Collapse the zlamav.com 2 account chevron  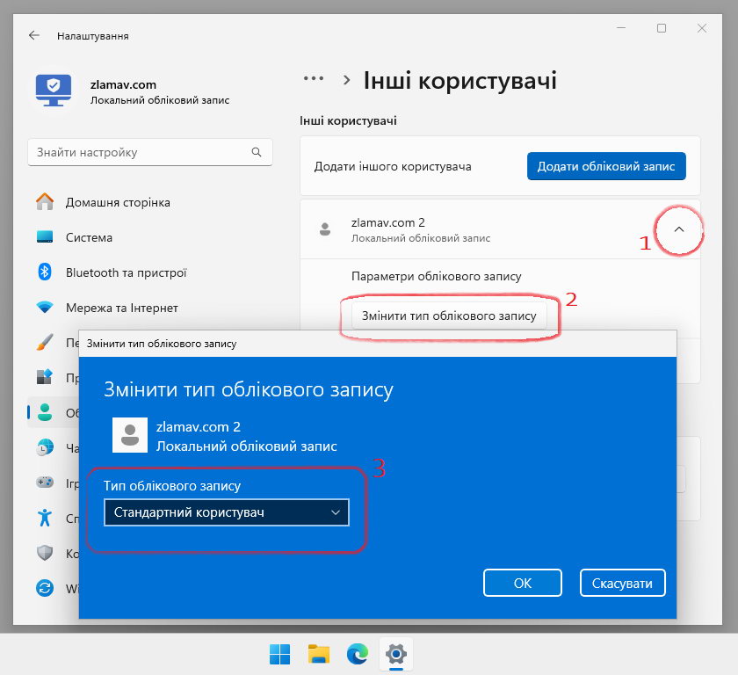click(678, 229)
